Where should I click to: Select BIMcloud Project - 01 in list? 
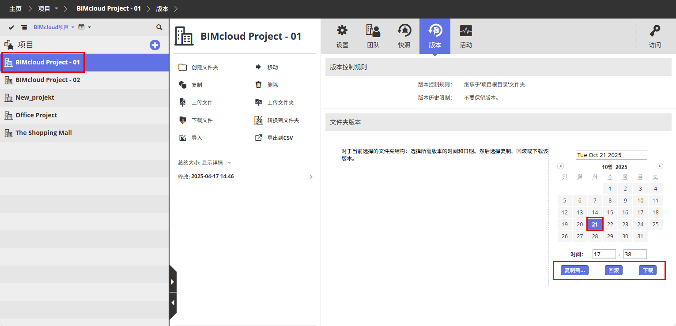coord(84,62)
